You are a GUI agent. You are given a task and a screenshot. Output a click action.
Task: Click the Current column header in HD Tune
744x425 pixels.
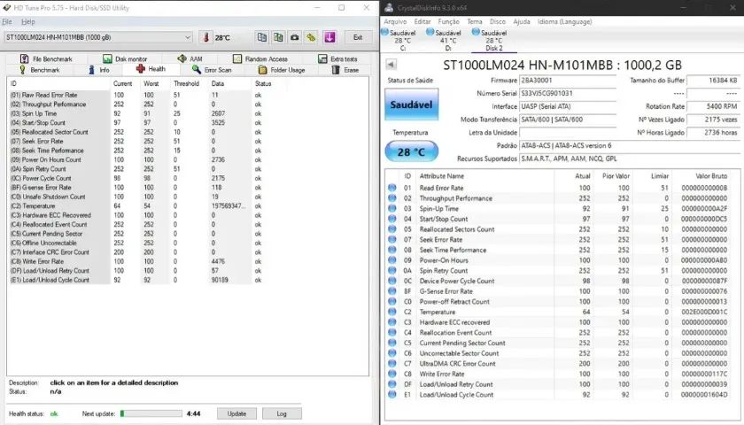pos(125,83)
